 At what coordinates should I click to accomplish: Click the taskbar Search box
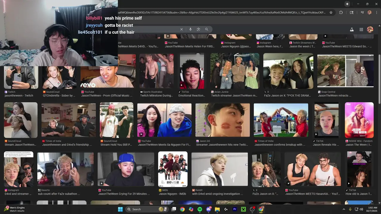[x=147, y=209]
